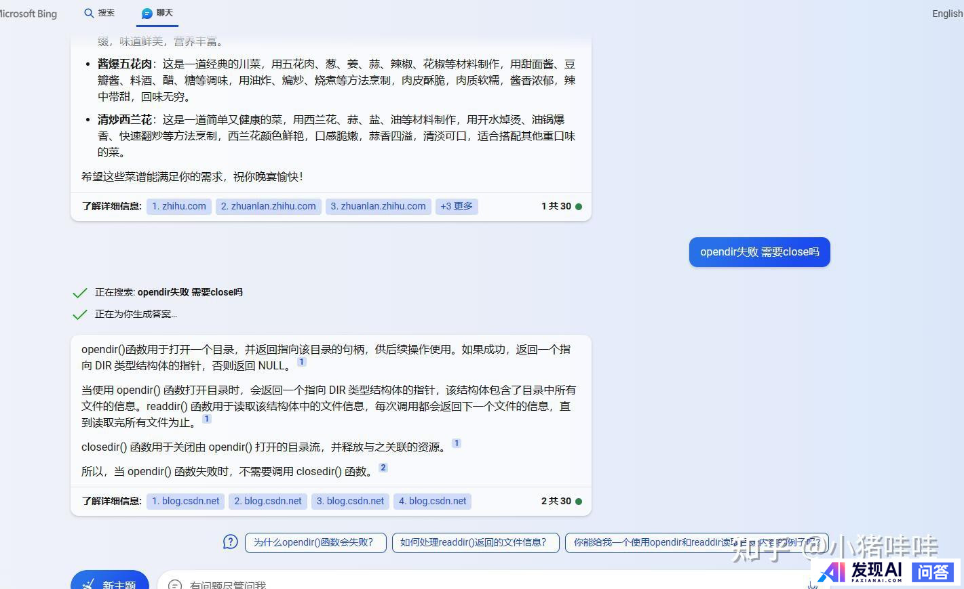This screenshot has height=589, width=964.
Task: Click the search magnifier icon
Action: pyautogui.click(x=89, y=13)
